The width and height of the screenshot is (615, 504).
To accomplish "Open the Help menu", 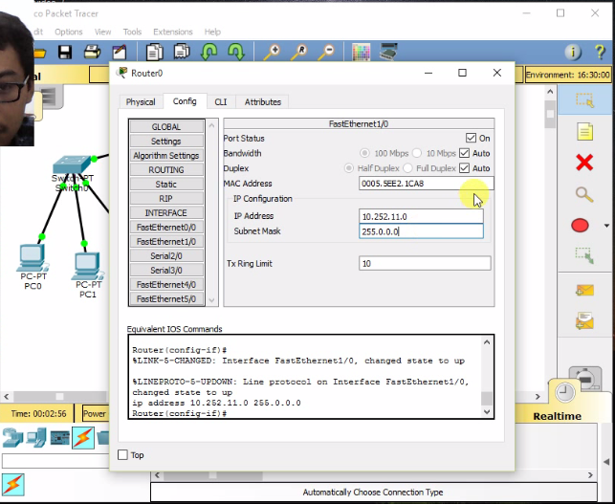I will [212, 32].
